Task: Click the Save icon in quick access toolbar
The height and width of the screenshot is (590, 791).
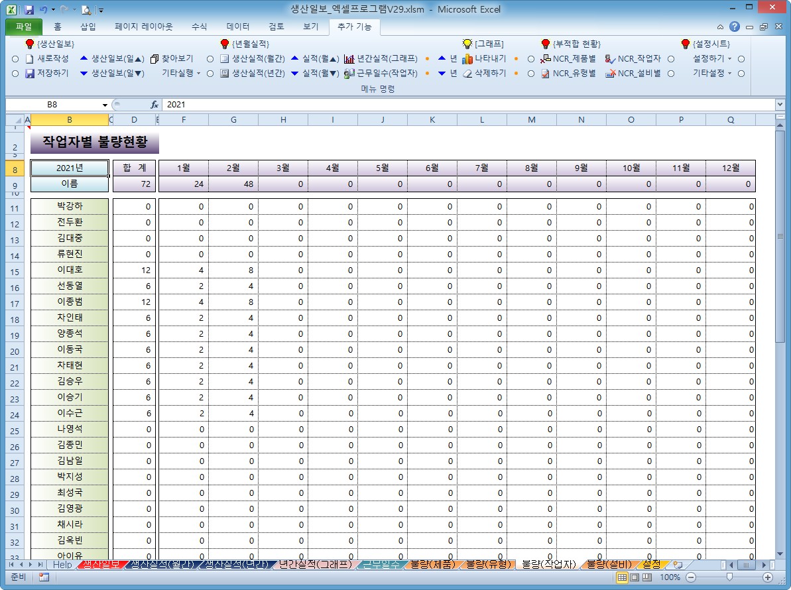Action: tap(29, 9)
